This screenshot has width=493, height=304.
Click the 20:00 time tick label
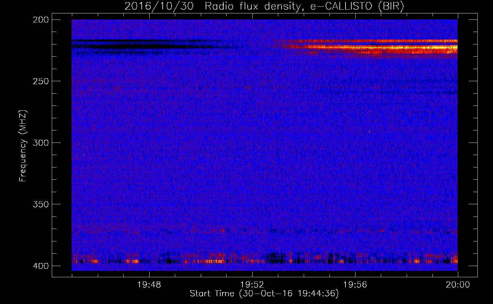tap(458, 285)
